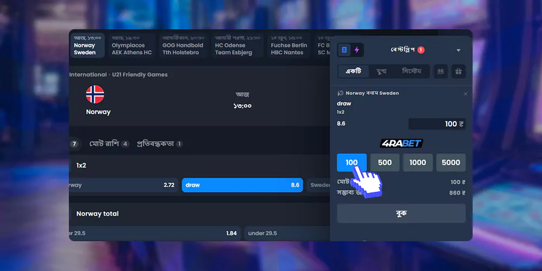
Task: Select the market tab showing count 7
Action: click(74, 144)
